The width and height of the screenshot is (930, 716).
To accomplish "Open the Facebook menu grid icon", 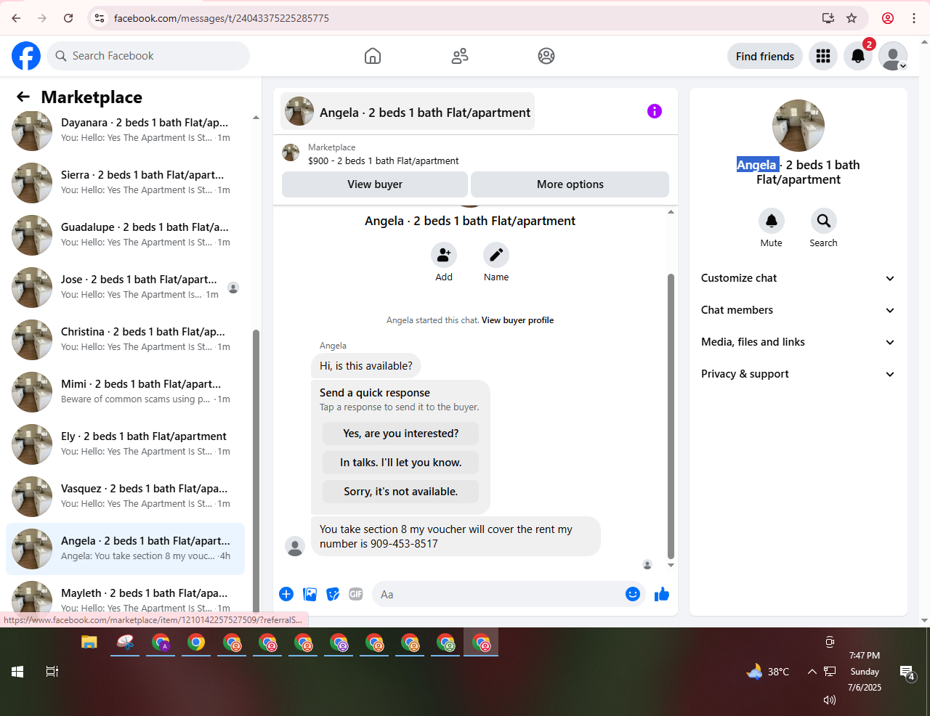I will pos(823,56).
